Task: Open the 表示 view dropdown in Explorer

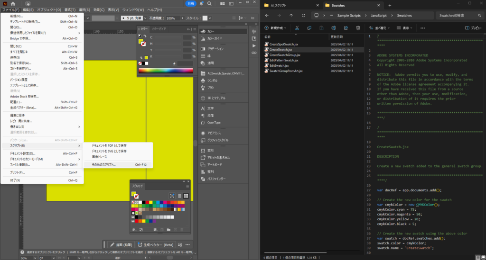Action: (x=404, y=28)
